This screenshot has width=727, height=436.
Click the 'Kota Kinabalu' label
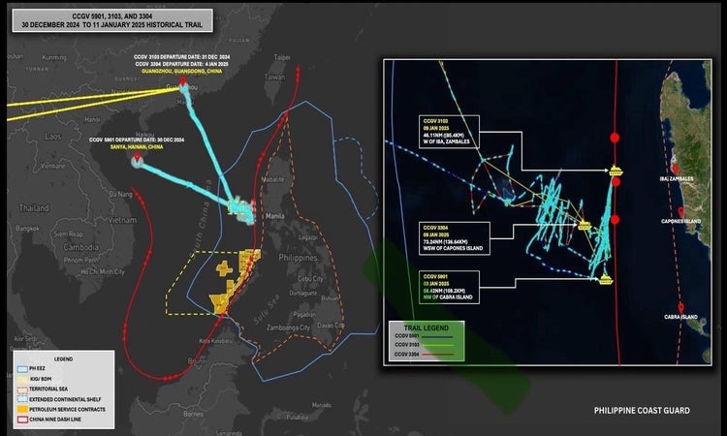215,341
